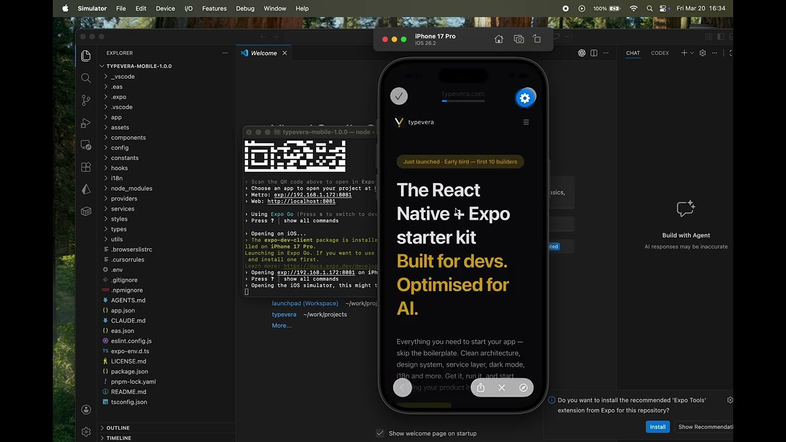786x442 pixels.
Task: Open launchpad (Workspace) recent link
Action: point(305,303)
